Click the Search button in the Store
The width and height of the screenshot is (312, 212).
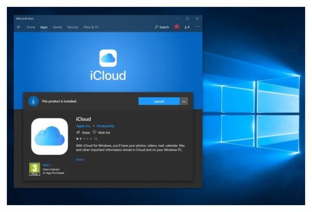(x=162, y=27)
